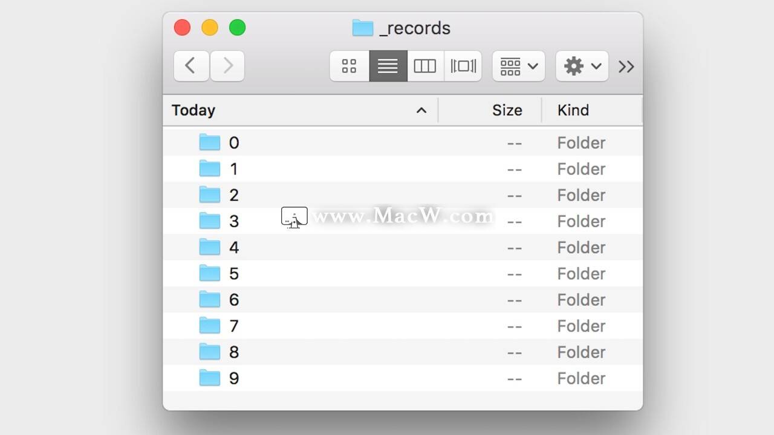Click the folder name "1"

[234, 169]
